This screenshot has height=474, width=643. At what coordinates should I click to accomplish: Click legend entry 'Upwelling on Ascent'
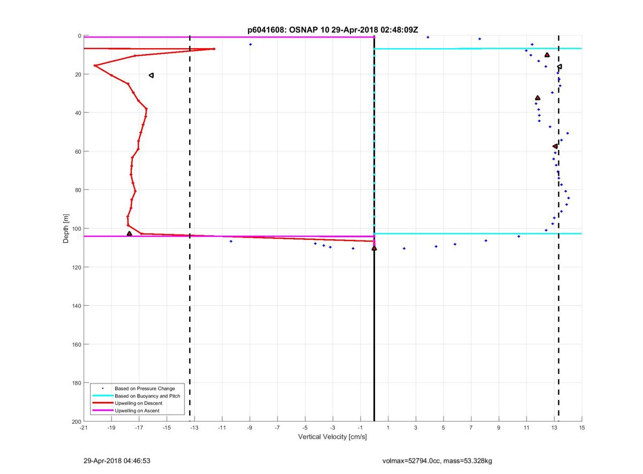pos(137,411)
